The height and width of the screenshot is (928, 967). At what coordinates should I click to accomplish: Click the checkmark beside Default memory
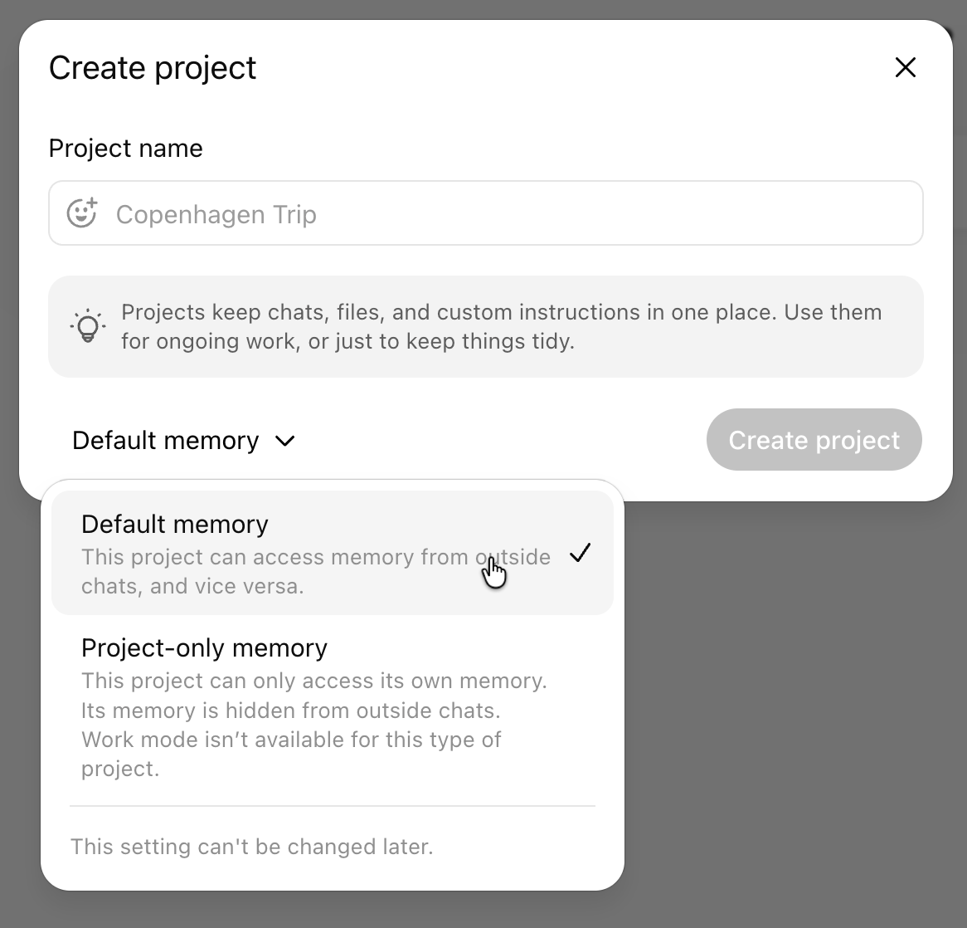580,553
